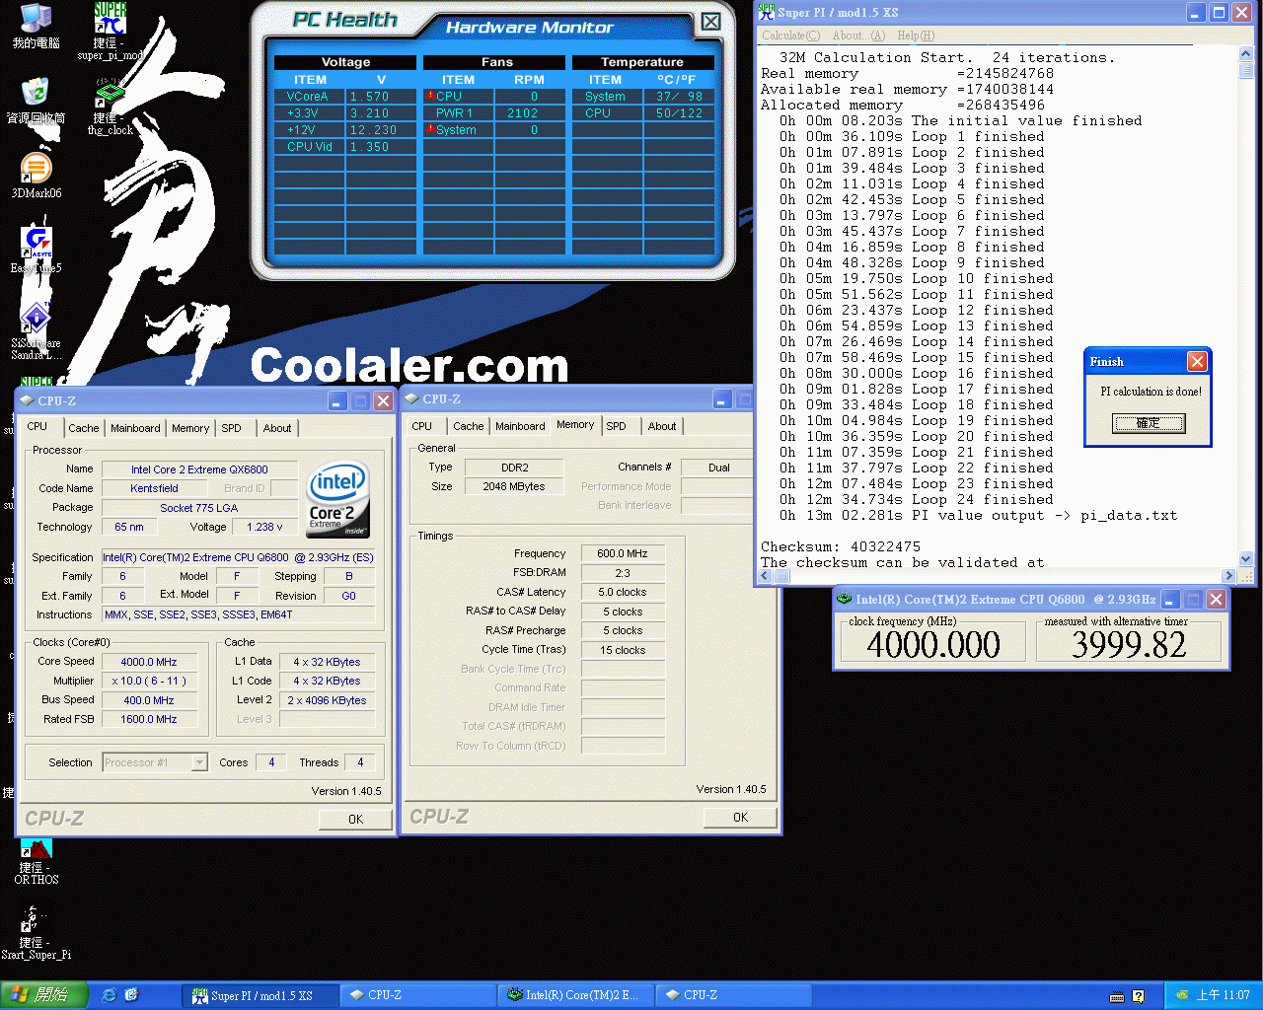Launch the 3DMark06 desktop shortcut
The width and height of the screenshot is (1263, 1010).
36,175
